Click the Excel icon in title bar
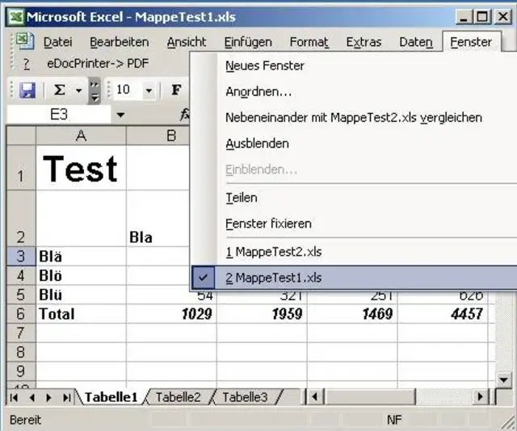This screenshot has width=517, height=431. [x=16, y=17]
